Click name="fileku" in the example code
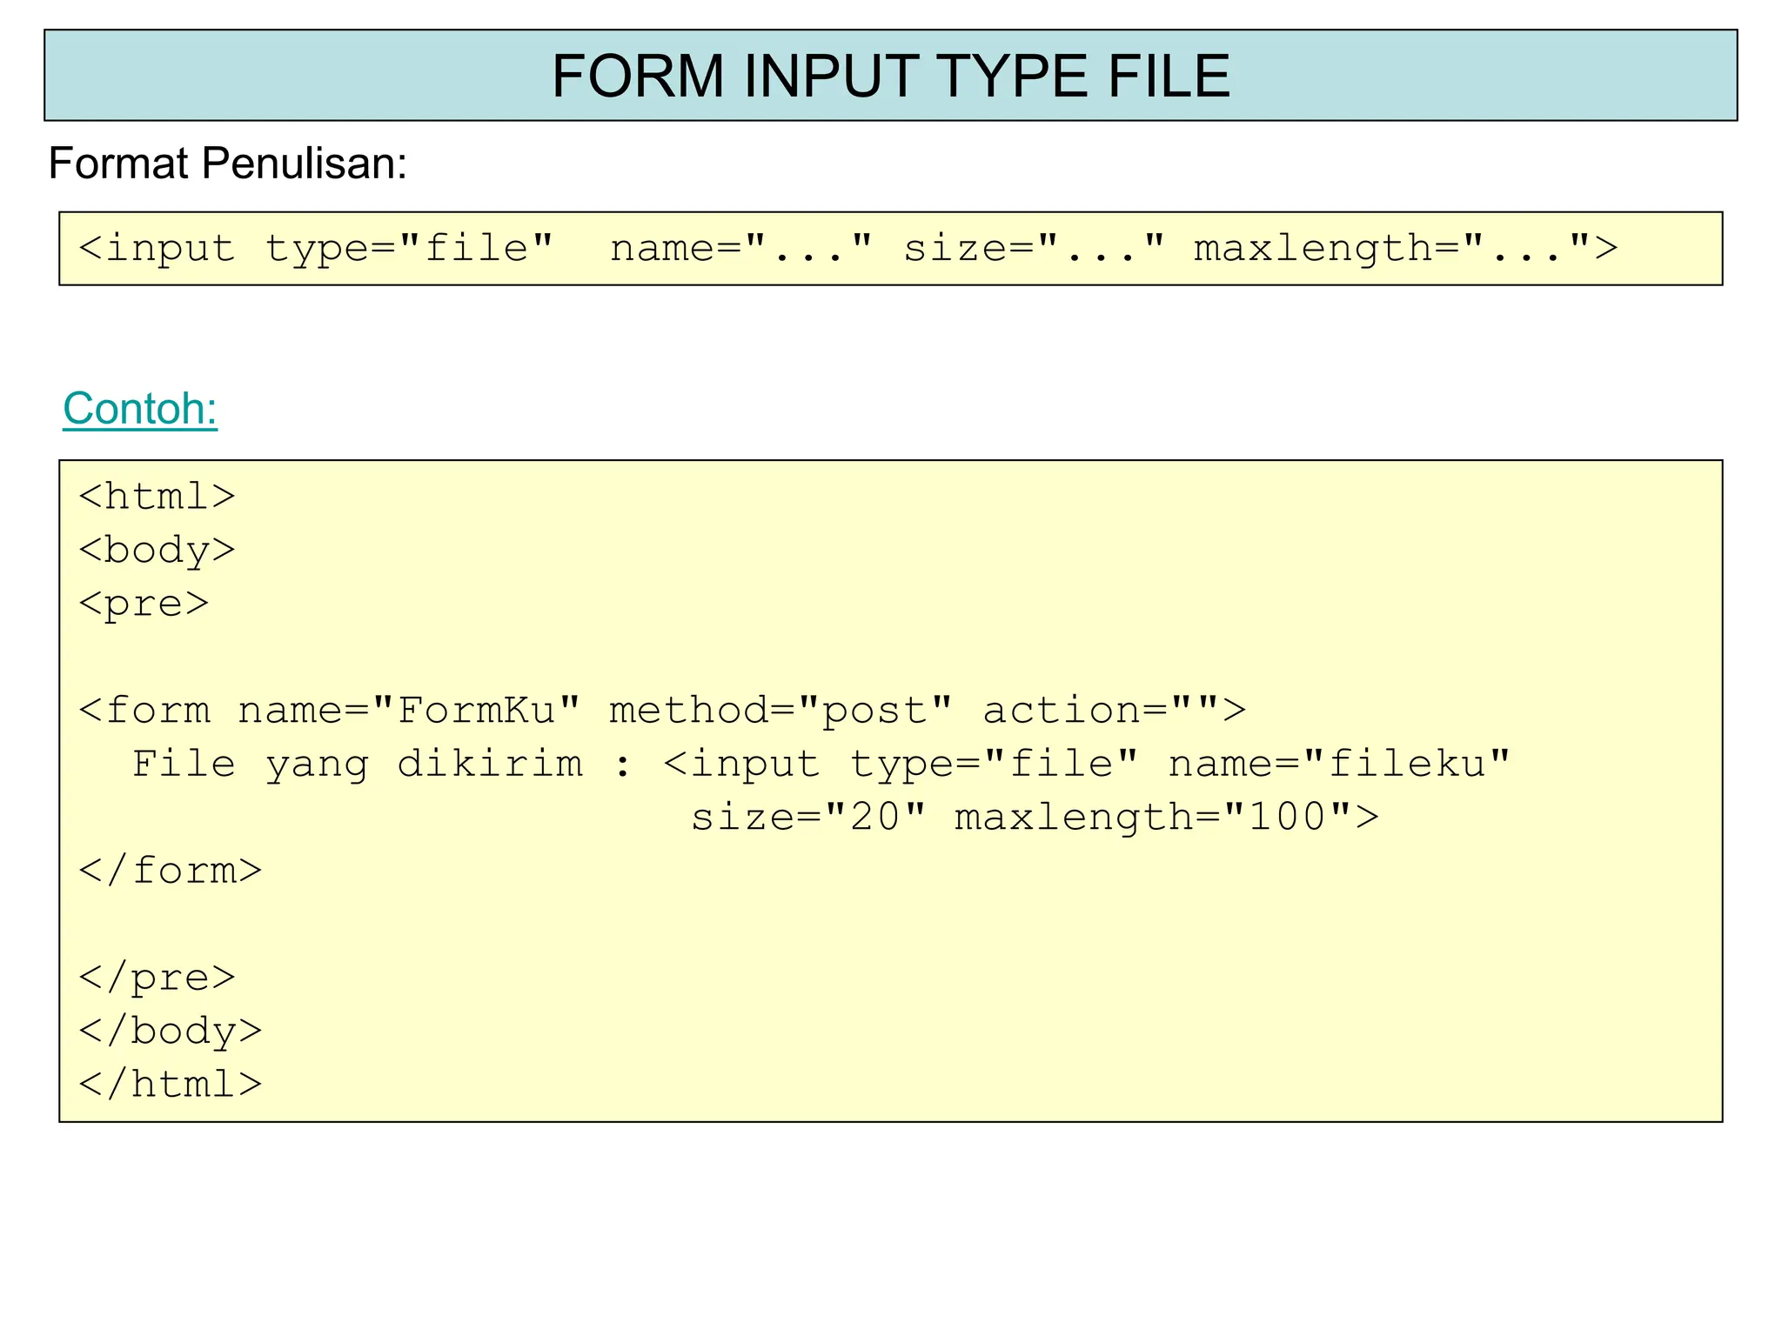 (1339, 765)
